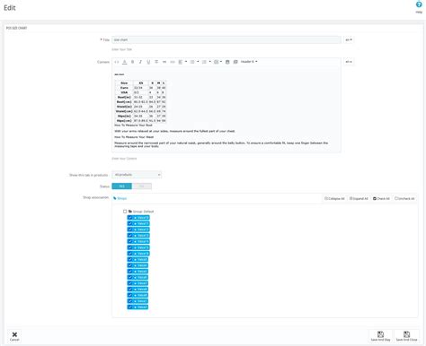Image resolution: width=426 pixels, height=346 pixels.
Task: Click the Cancel X icon at bottom left
Action: [14, 334]
